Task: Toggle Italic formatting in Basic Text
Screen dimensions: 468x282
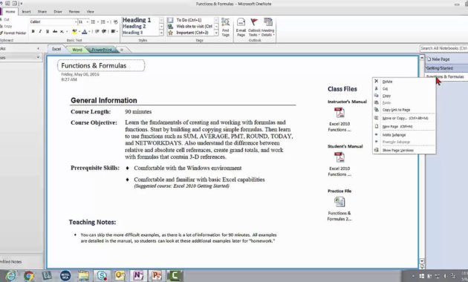Action: click(x=40, y=31)
